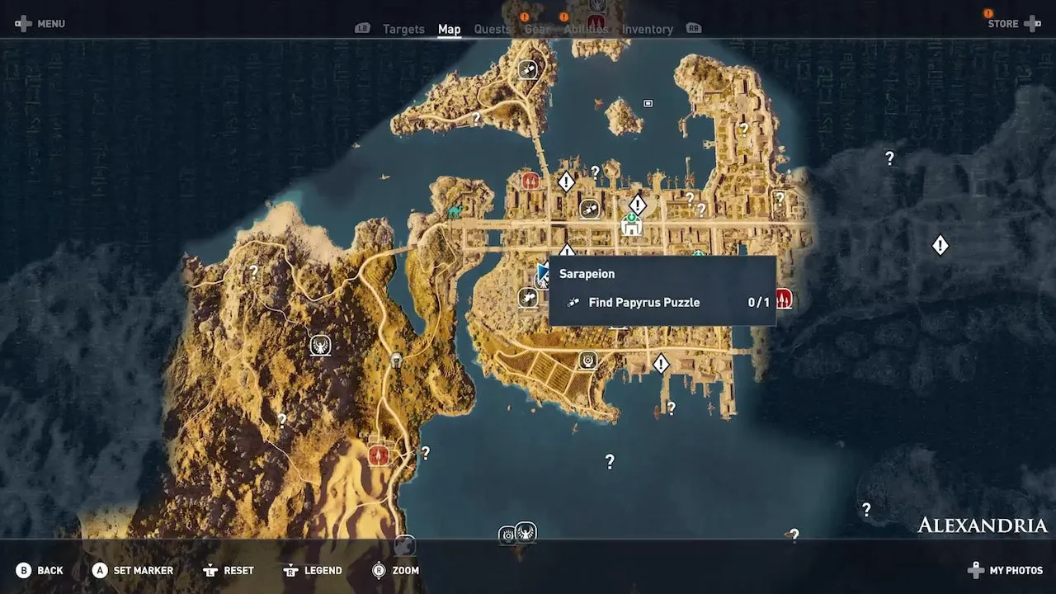Switch to the Gear tab

(537, 29)
